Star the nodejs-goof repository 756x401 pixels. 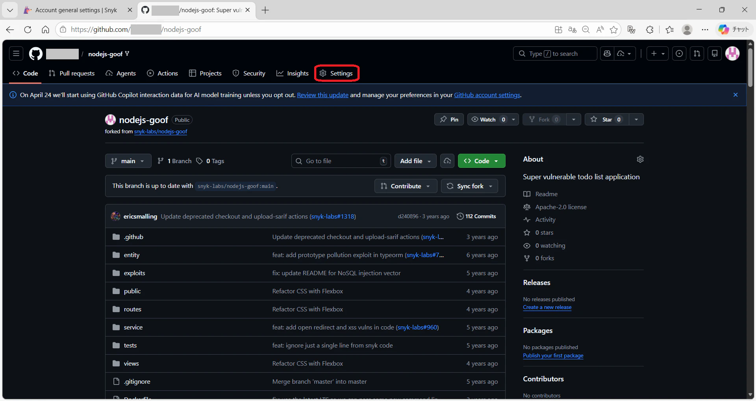607,120
